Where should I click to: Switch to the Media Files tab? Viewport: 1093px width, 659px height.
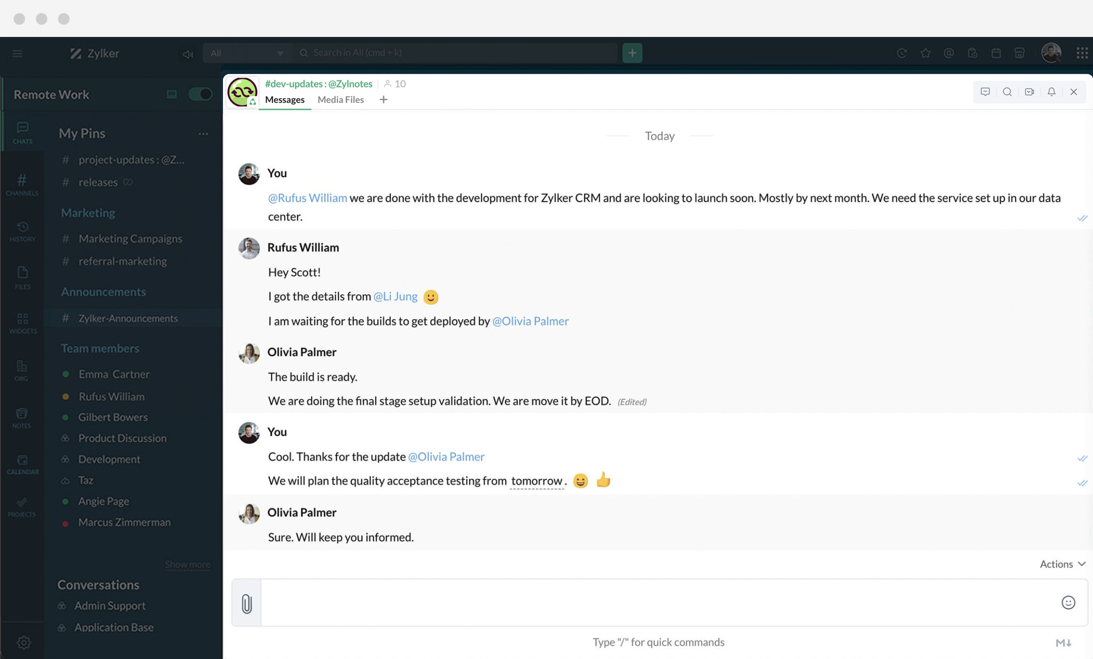click(x=340, y=99)
